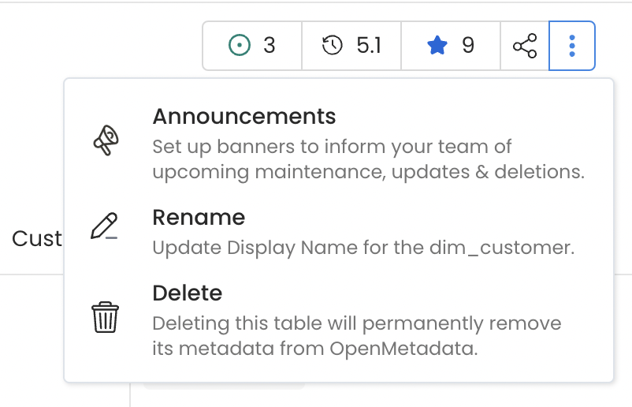Click the open tasks circle icon
The image size is (632, 407).
pyautogui.click(x=238, y=46)
